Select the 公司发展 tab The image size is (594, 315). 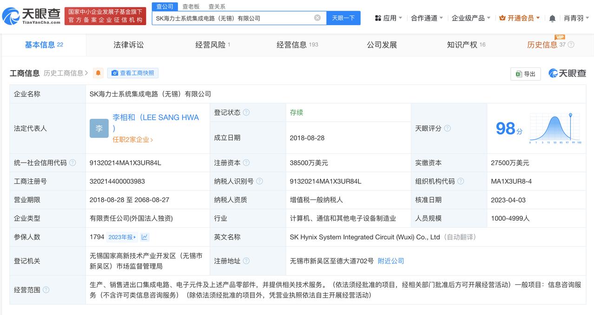click(382, 45)
